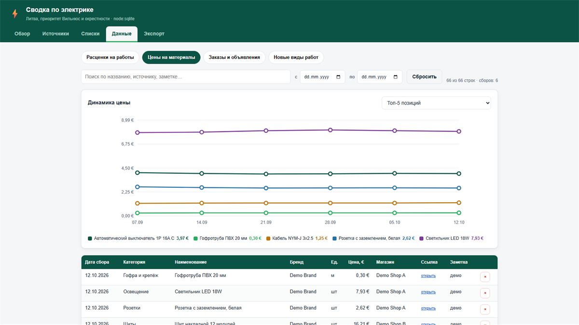Switch to Новые виды работ
This screenshot has width=579, height=325.
pyautogui.click(x=296, y=57)
